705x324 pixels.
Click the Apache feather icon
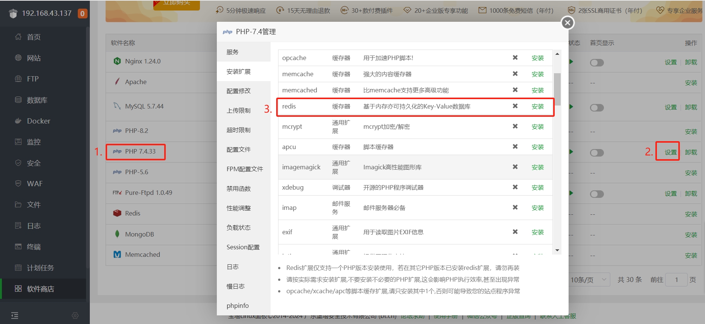[117, 81]
